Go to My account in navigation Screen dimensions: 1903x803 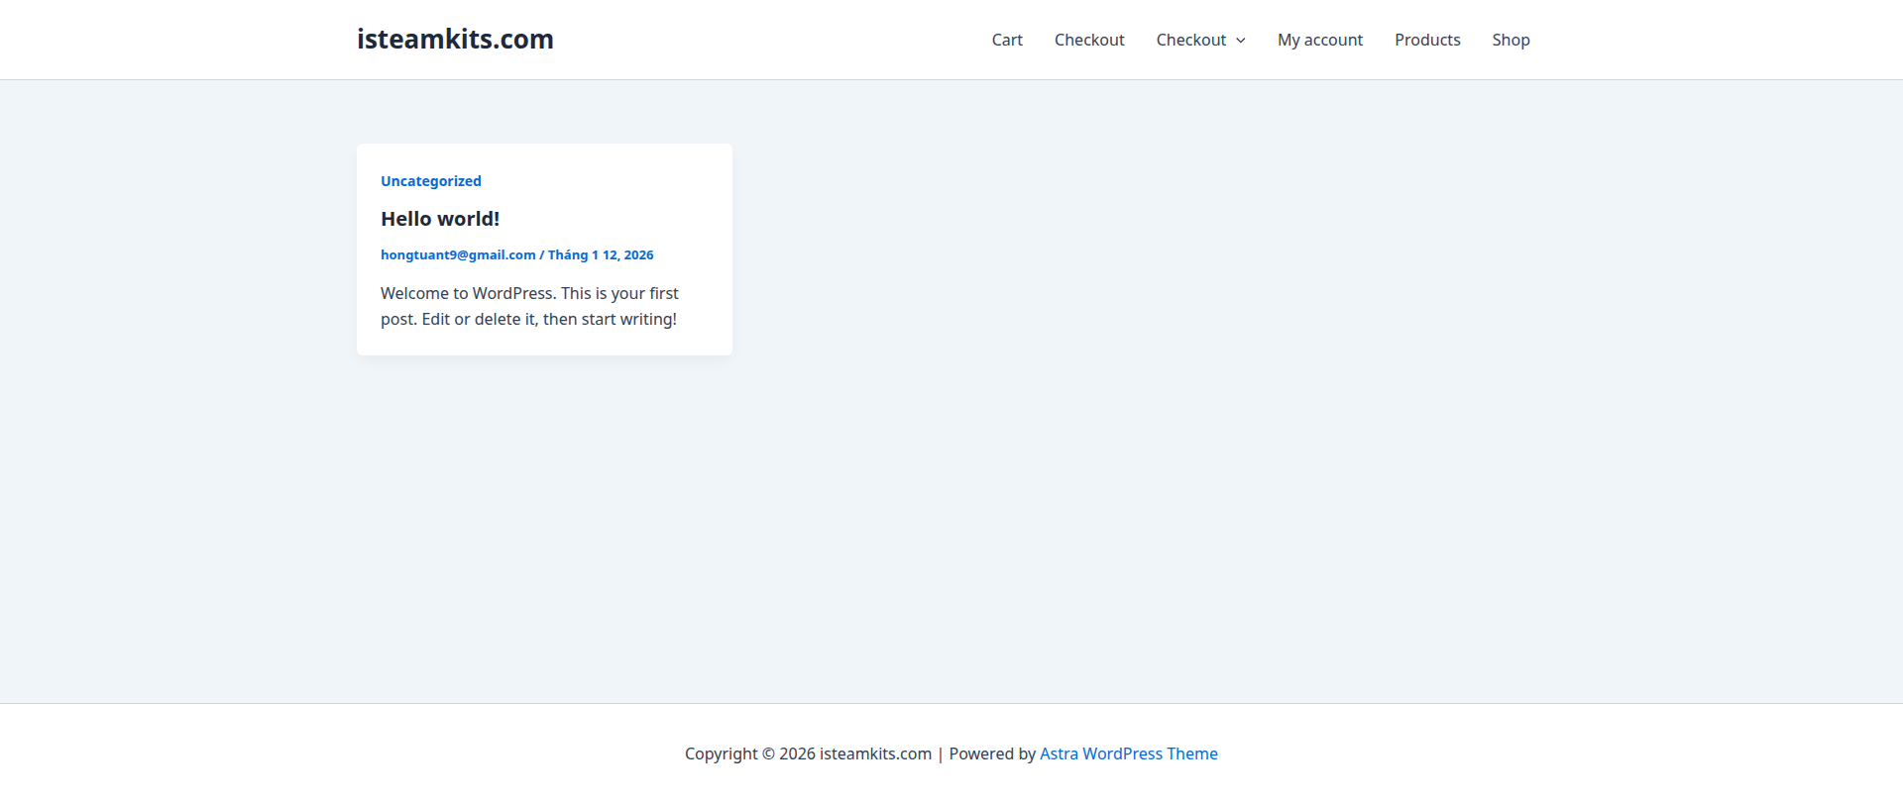[1319, 40]
